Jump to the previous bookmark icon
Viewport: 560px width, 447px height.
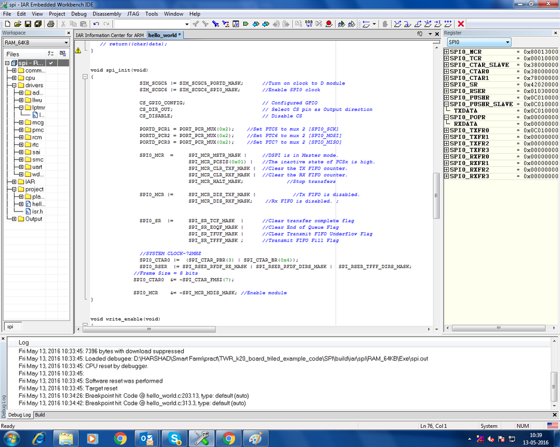click(x=256, y=24)
